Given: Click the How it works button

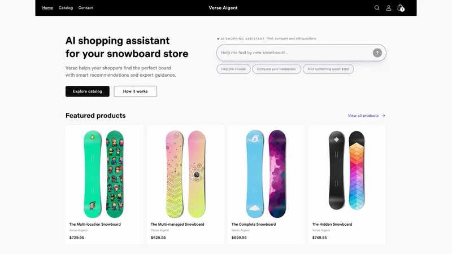Looking at the screenshot, I should 135,91.
